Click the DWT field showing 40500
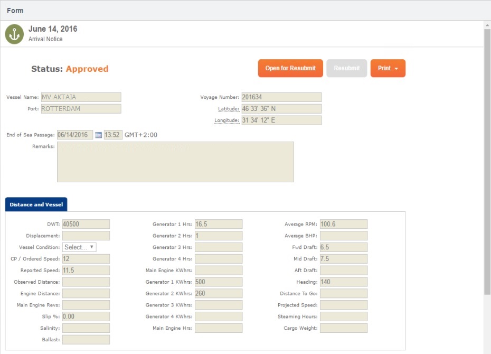 (x=86, y=223)
